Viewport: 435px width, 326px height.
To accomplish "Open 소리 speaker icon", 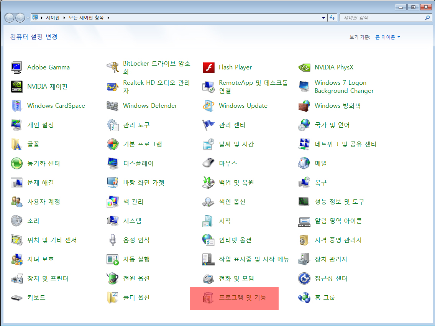I will click(x=16, y=221).
